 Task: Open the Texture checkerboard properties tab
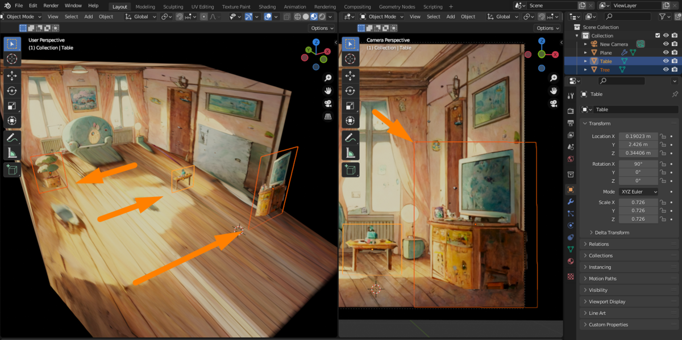(x=571, y=276)
